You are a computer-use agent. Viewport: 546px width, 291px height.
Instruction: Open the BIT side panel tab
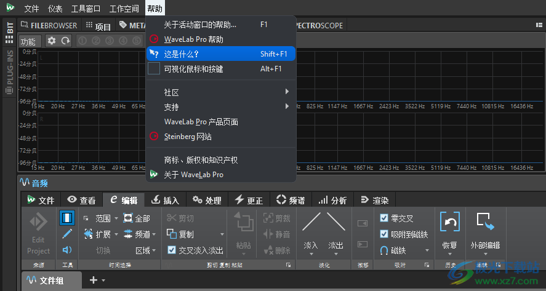[x=9, y=33]
